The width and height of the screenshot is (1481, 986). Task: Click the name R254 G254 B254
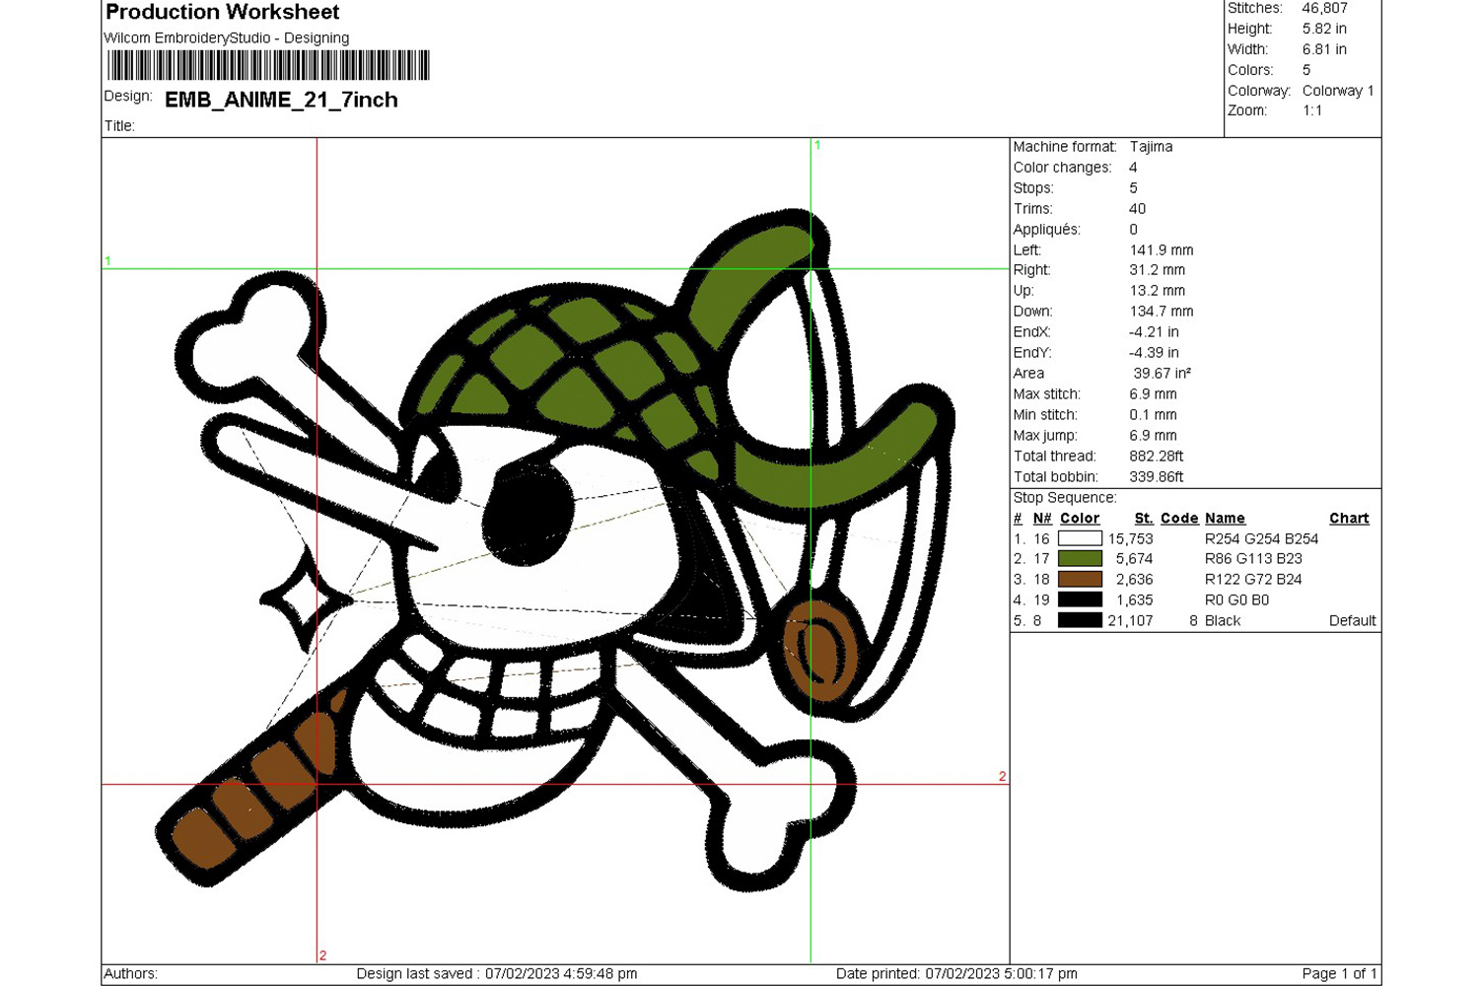coord(1261,538)
